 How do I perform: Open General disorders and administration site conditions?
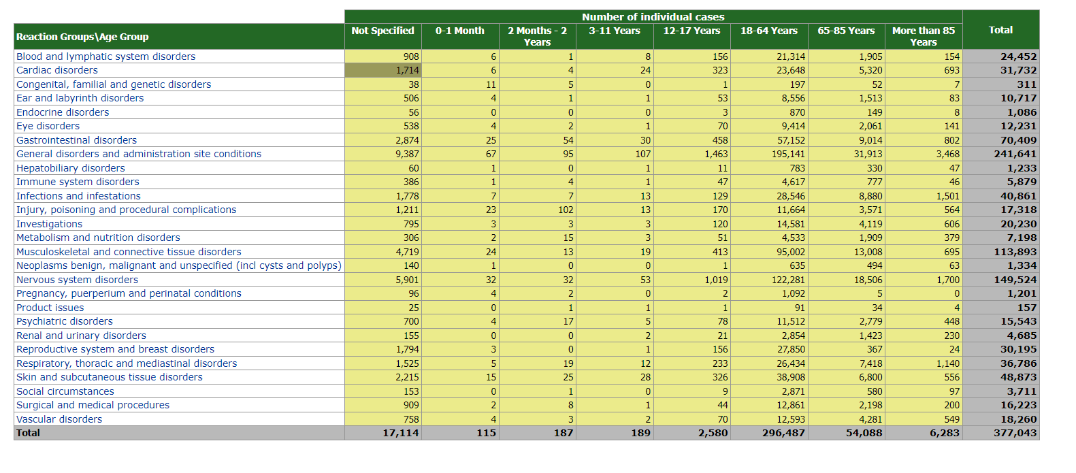click(139, 154)
